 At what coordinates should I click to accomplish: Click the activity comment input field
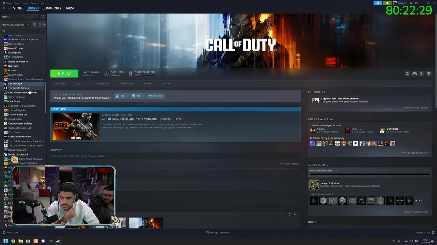175,156
